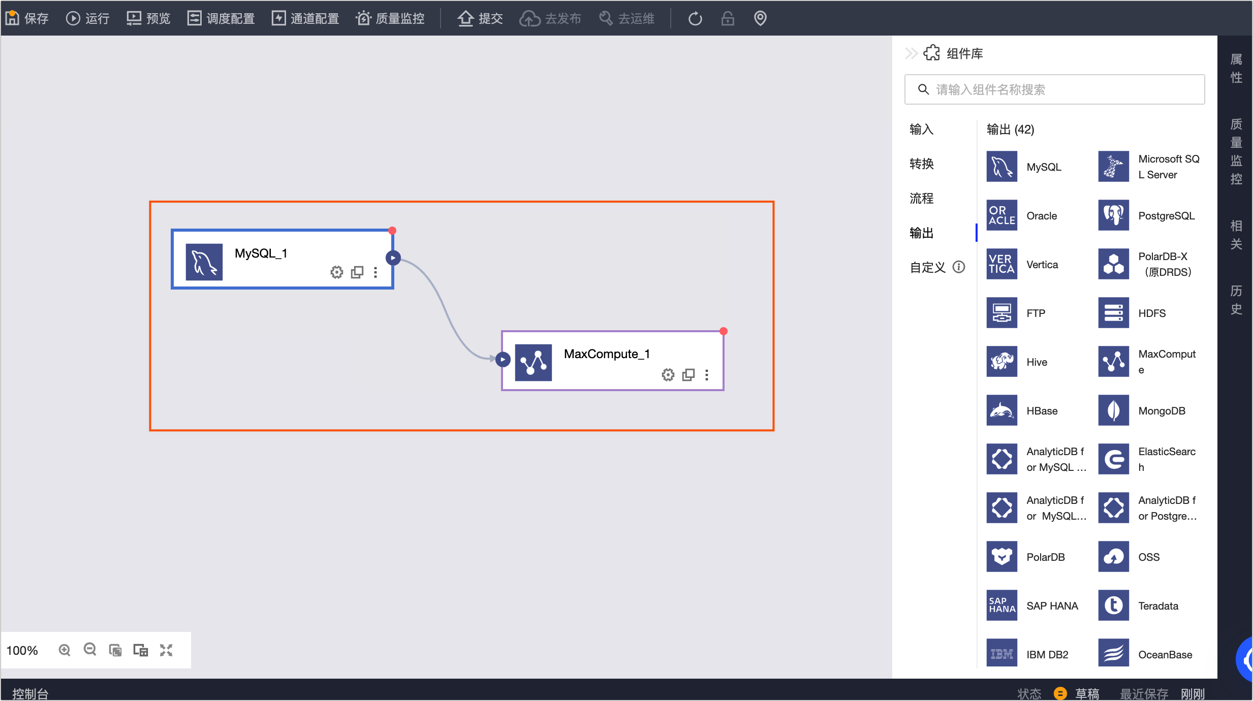The image size is (1253, 701).
Task: Open the 质量监控 right side tab
Action: pos(1236,151)
